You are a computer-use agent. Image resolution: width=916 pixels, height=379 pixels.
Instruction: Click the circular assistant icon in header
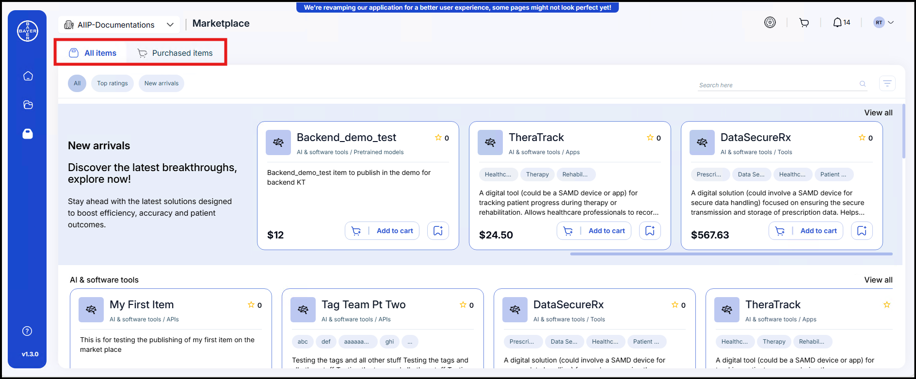click(x=770, y=22)
